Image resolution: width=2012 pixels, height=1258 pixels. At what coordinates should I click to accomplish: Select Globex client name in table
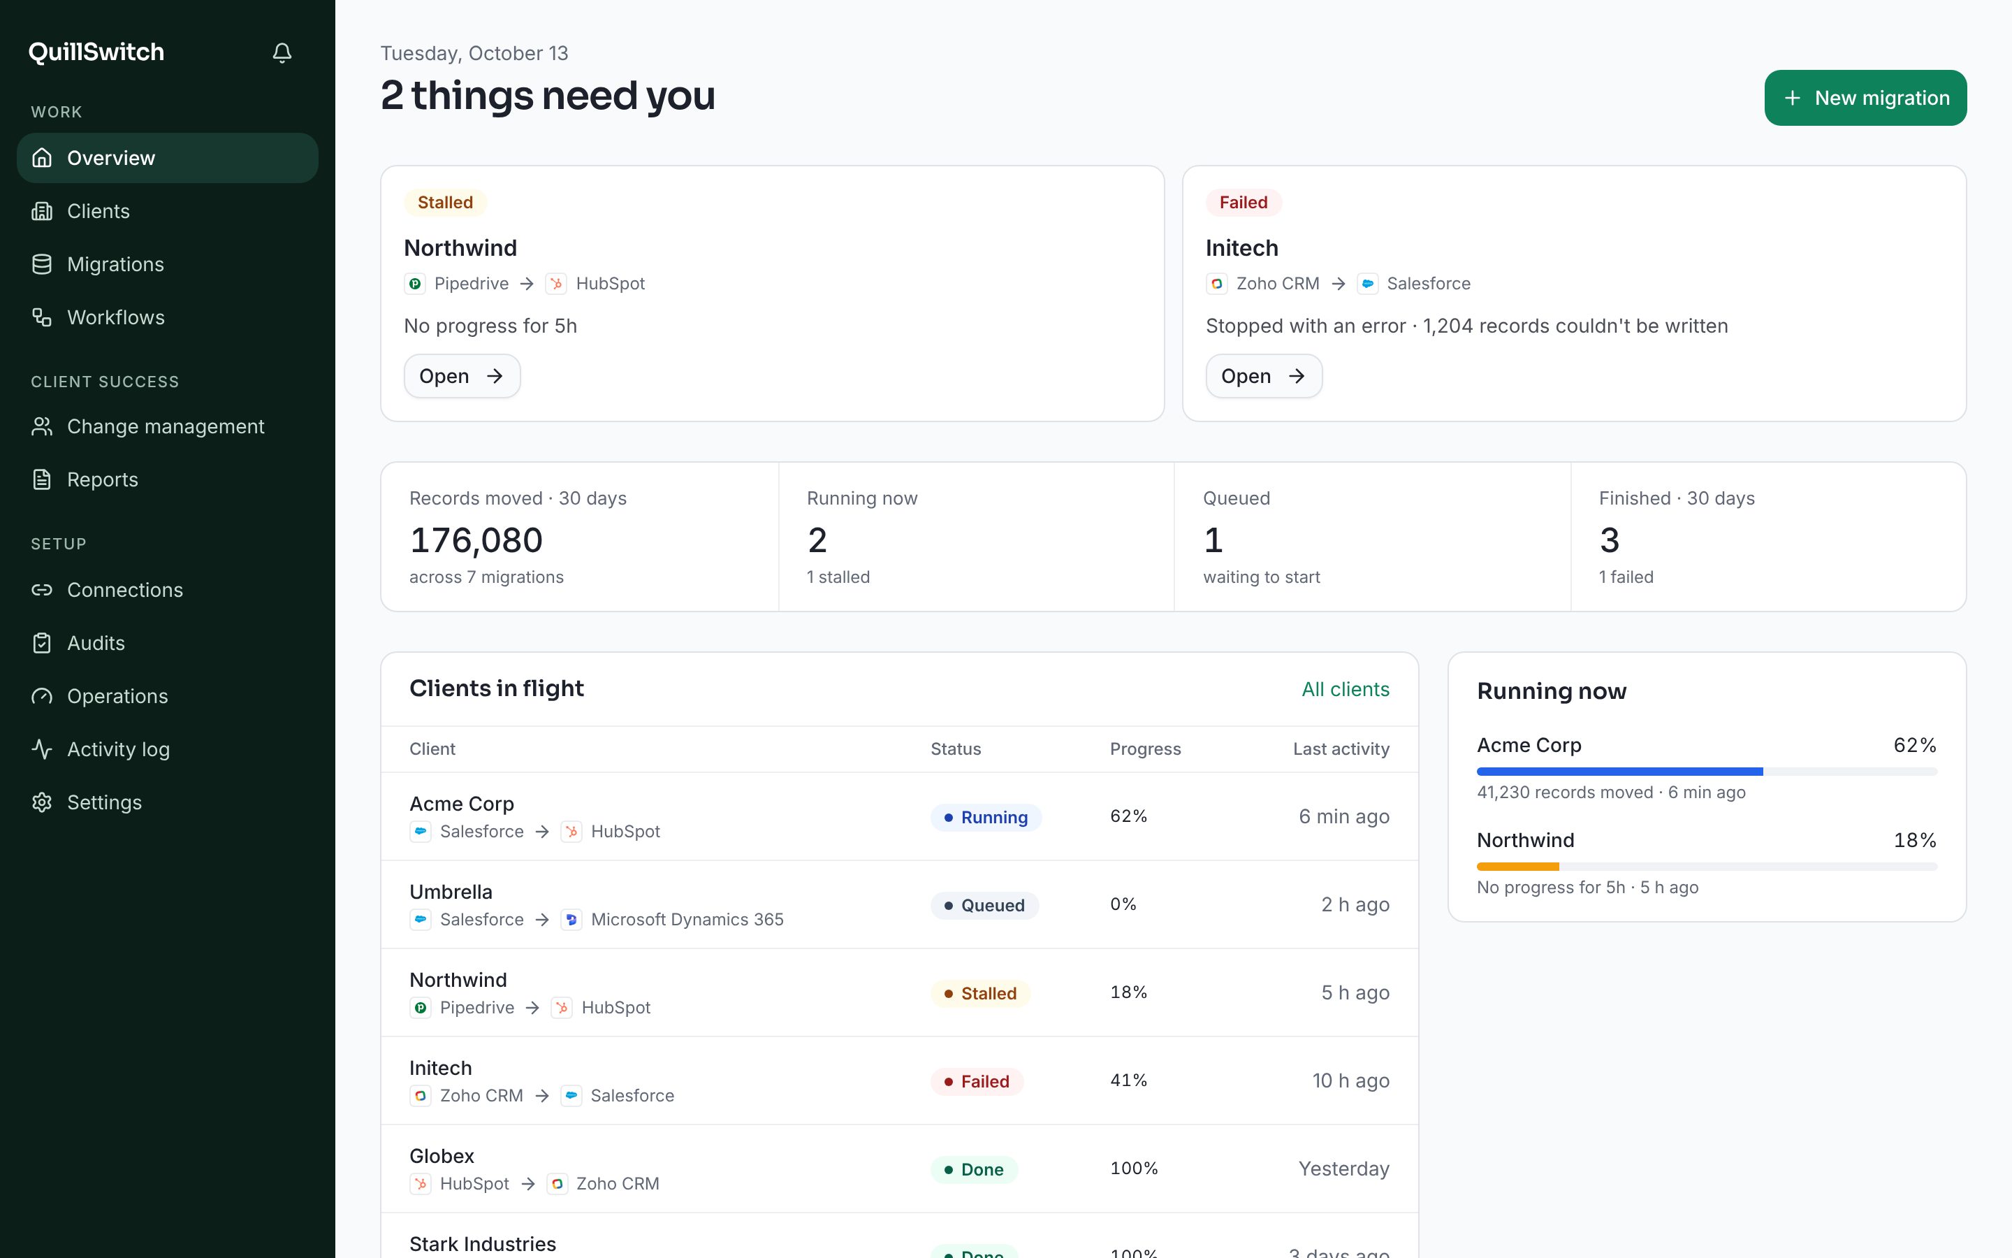(x=442, y=1156)
